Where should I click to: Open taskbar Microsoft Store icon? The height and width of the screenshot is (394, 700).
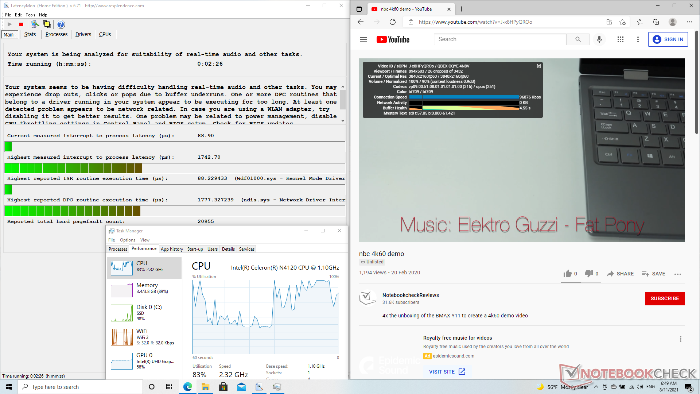(x=223, y=387)
